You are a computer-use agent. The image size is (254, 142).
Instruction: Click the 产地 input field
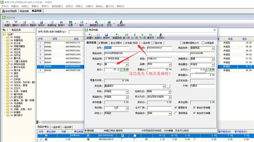202,86
